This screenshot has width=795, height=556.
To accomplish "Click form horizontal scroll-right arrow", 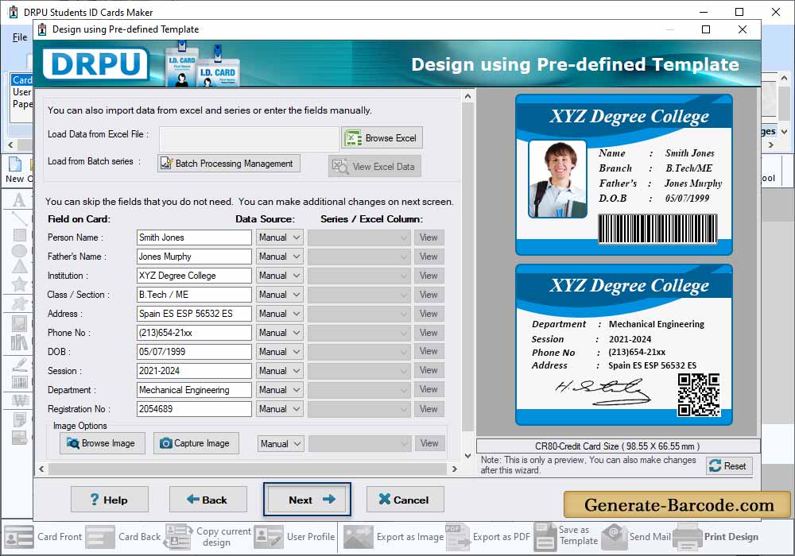I will point(454,469).
